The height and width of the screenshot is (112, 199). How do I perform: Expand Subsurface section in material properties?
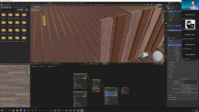click(x=172, y=62)
